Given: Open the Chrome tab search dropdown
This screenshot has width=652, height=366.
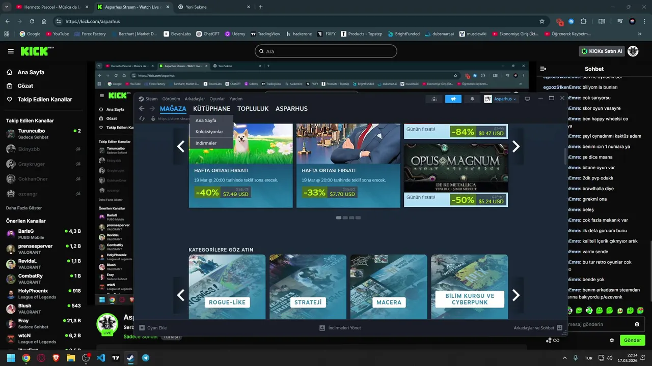Looking at the screenshot, I should pyautogui.click(x=7, y=7).
